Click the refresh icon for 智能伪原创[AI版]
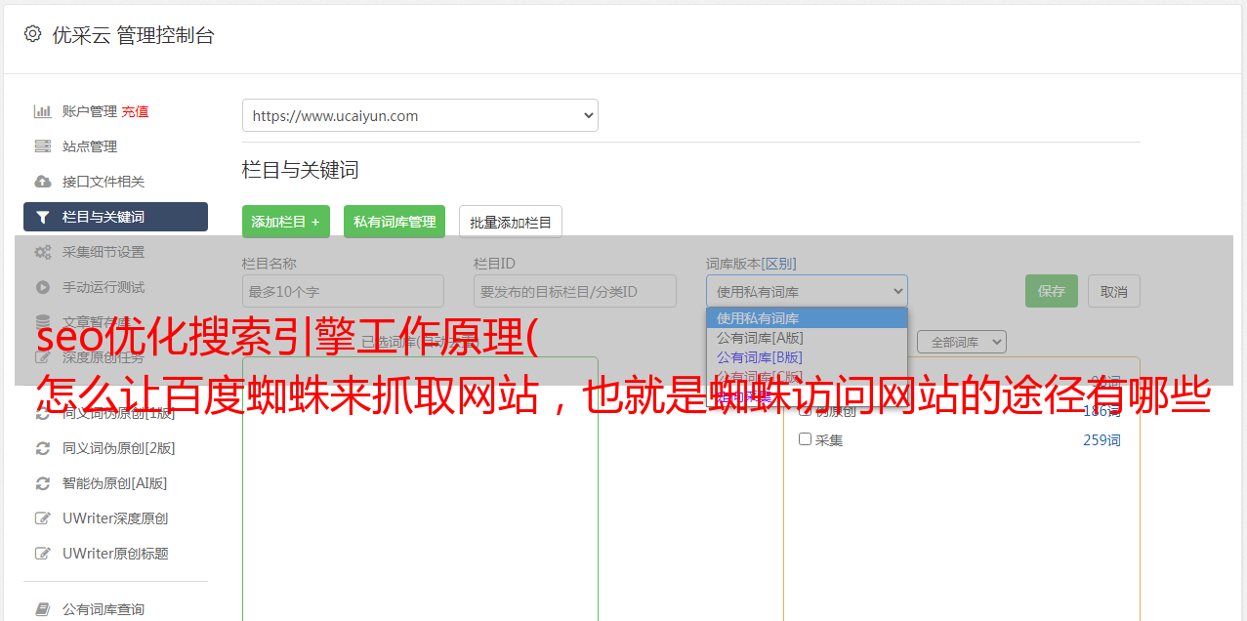This screenshot has width=1247, height=621. click(43, 483)
